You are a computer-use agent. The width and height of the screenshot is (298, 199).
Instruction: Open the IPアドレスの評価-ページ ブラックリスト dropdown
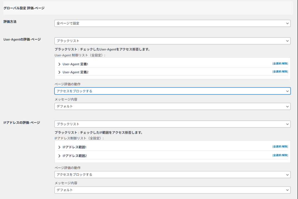172,124
